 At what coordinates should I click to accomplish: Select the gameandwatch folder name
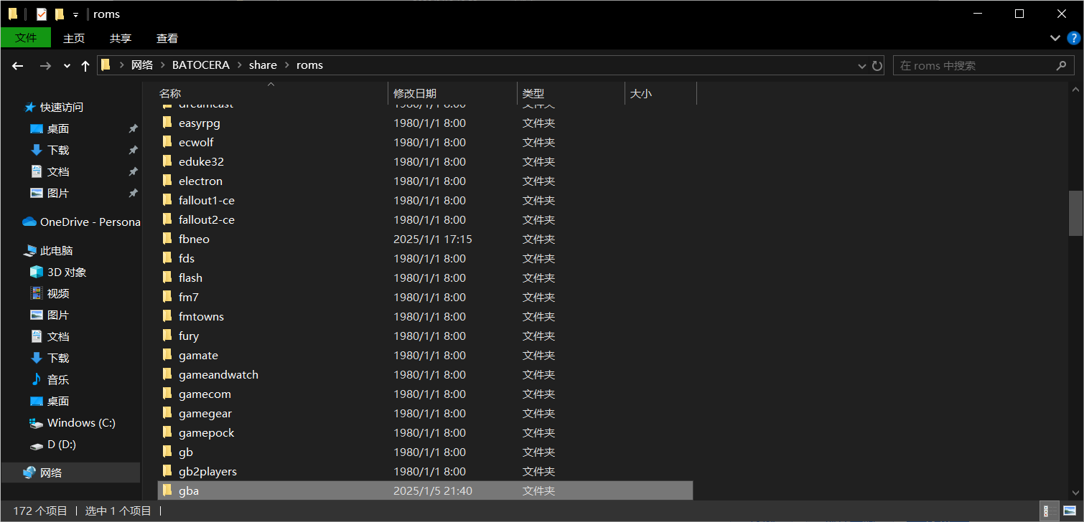[x=218, y=374]
